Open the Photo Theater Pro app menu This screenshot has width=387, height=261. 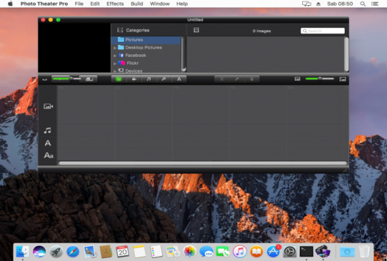(44, 4)
